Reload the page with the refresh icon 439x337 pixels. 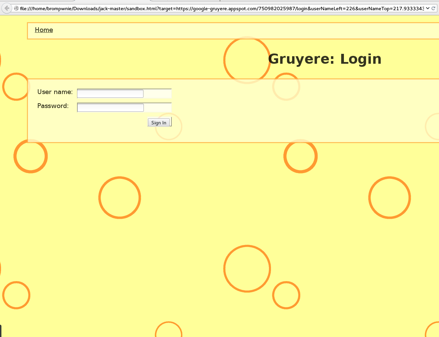click(x=434, y=8)
